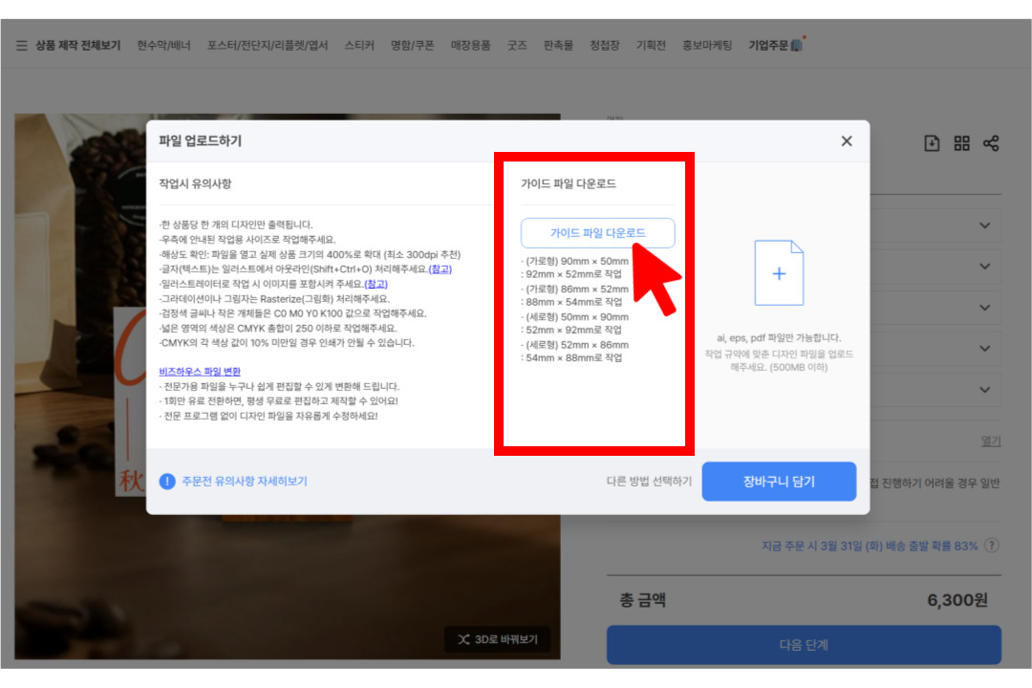1032x688 pixels.
Task: Open the grid view icon beside share
Action: [961, 141]
